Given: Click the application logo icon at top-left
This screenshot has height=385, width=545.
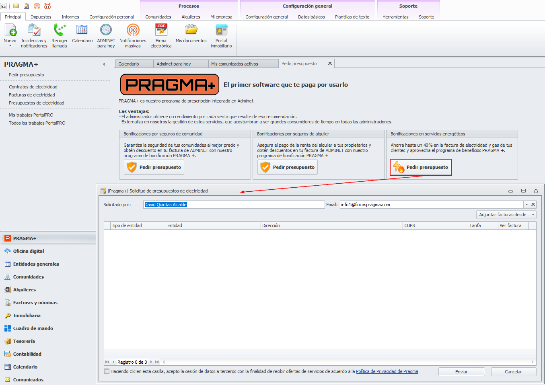Looking at the screenshot, I should click(3, 6).
